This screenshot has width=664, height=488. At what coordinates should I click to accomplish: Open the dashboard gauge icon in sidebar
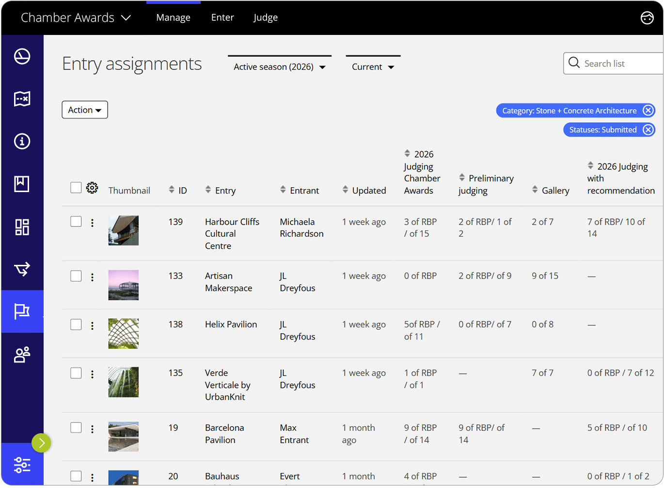pyautogui.click(x=22, y=56)
